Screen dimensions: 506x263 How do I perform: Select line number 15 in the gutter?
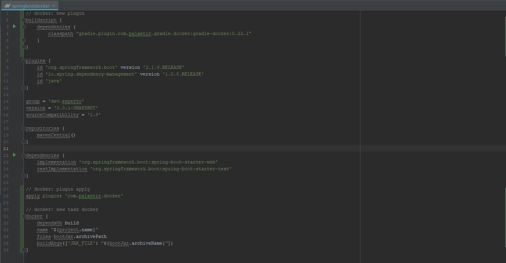coord(6,108)
